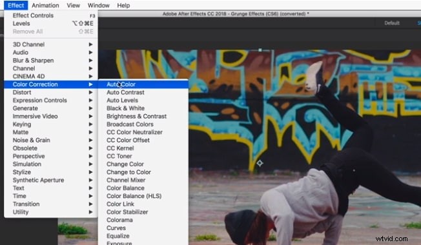Image resolution: width=421 pixels, height=245 pixels.
Task: Apply the Curves effect
Action: [143, 228]
